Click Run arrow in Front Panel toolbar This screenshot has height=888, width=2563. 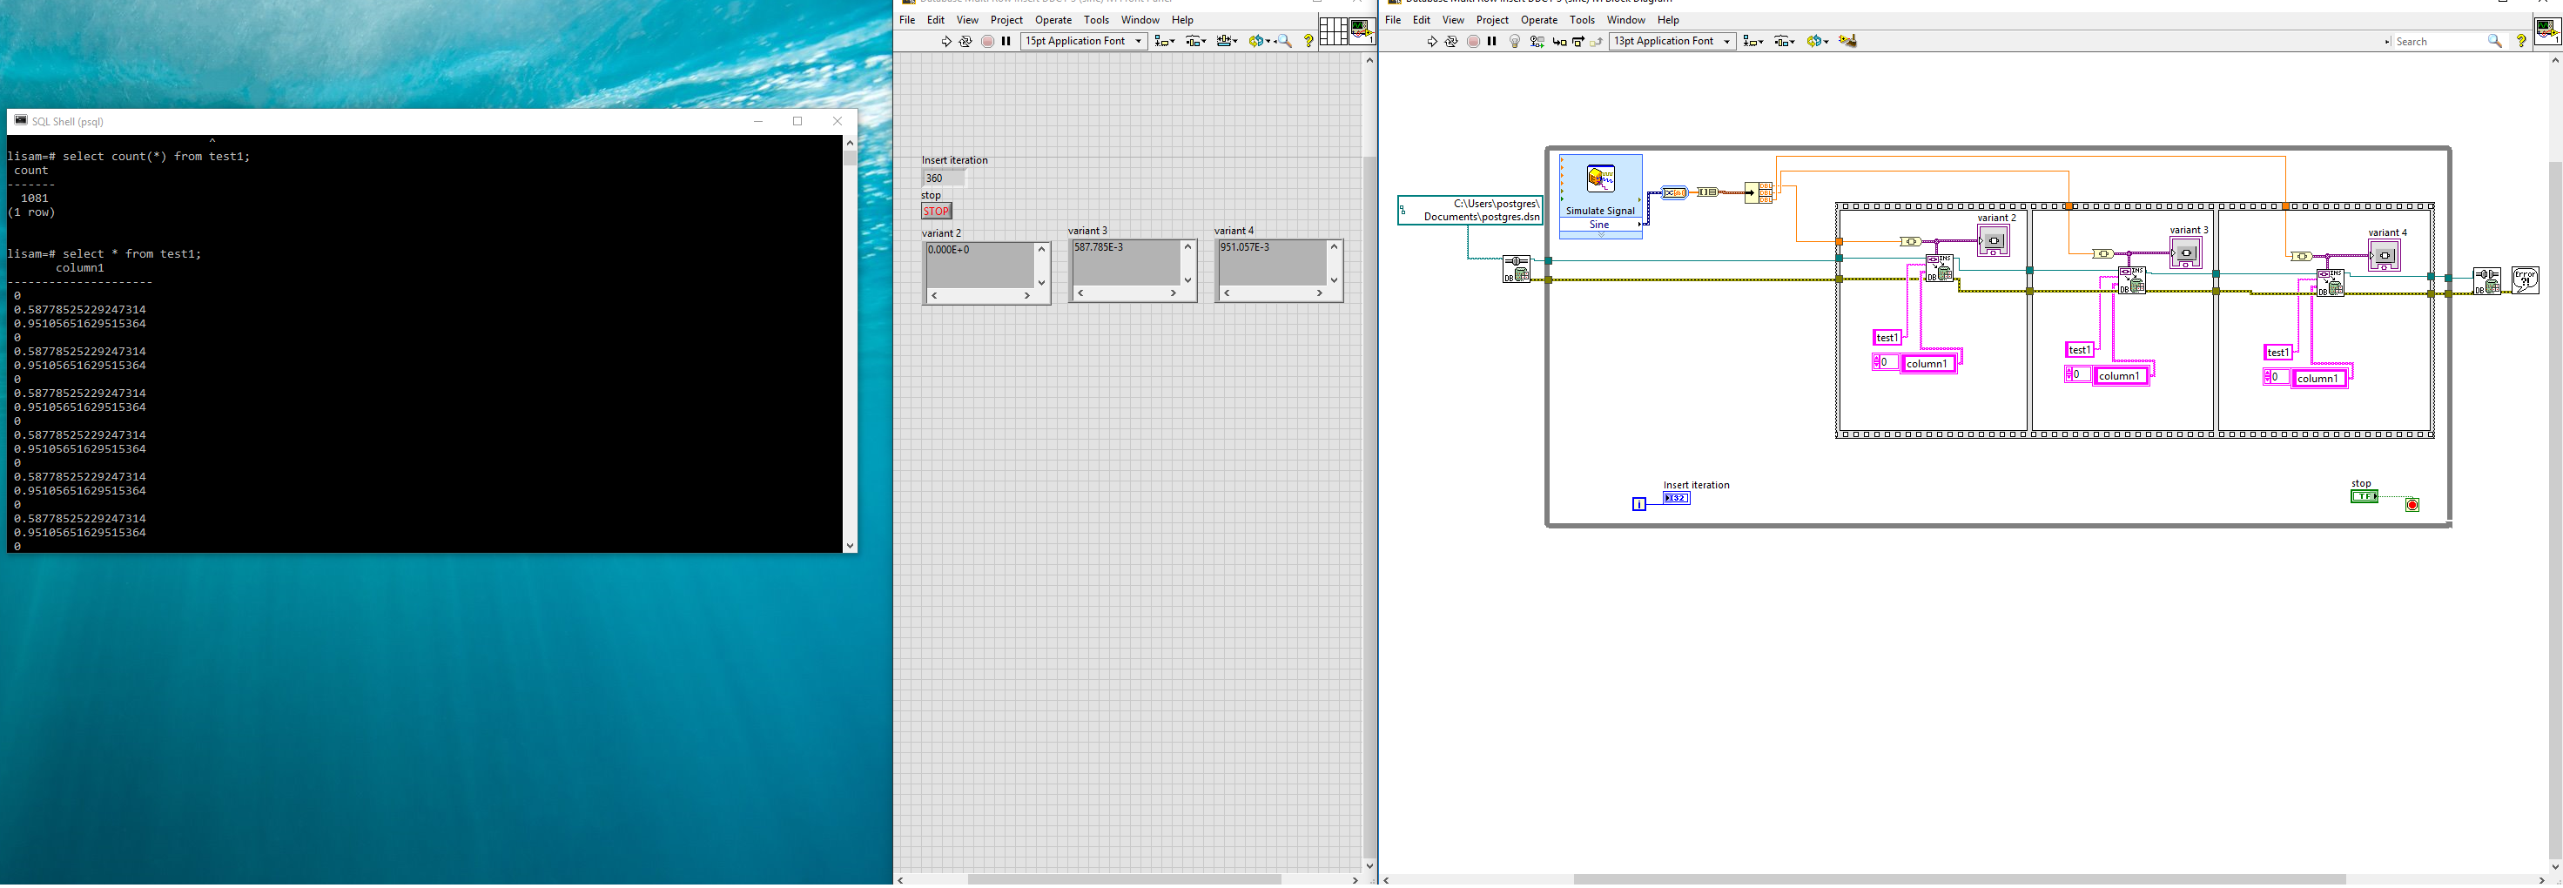(946, 41)
